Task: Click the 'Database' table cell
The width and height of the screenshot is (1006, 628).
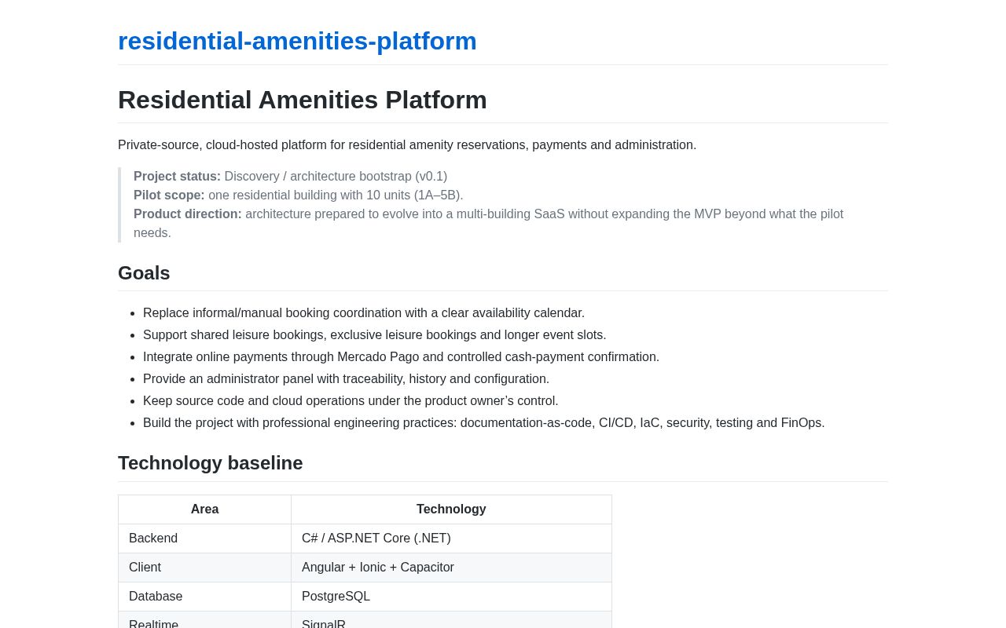Action: (204, 597)
